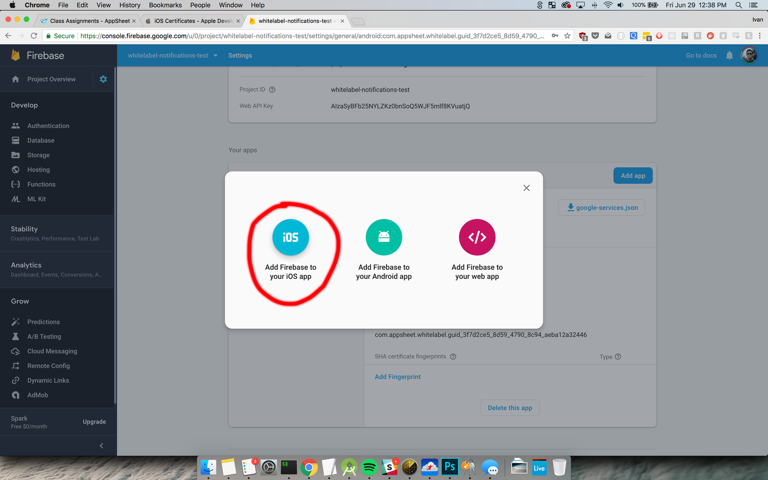
Task: Switch to iOS Certificates tab
Action: click(x=193, y=21)
